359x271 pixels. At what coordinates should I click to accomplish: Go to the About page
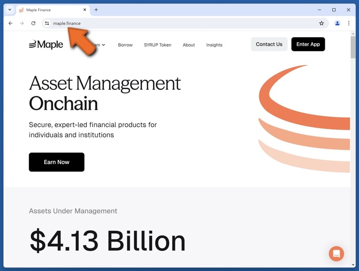pos(189,45)
